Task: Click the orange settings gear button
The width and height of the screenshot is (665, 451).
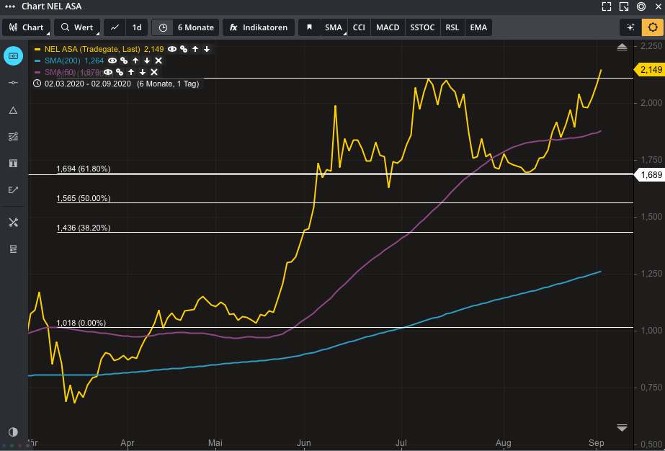Action: (x=652, y=28)
